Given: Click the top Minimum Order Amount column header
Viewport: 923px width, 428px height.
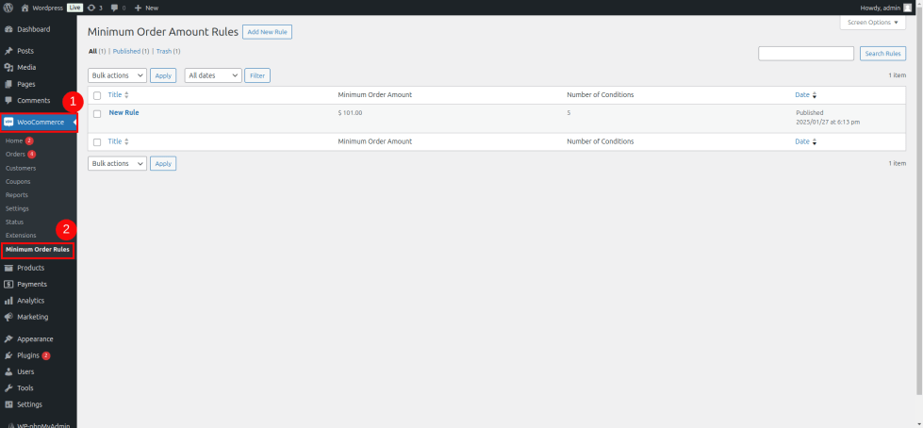Looking at the screenshot, I should (x=375, y=95).
